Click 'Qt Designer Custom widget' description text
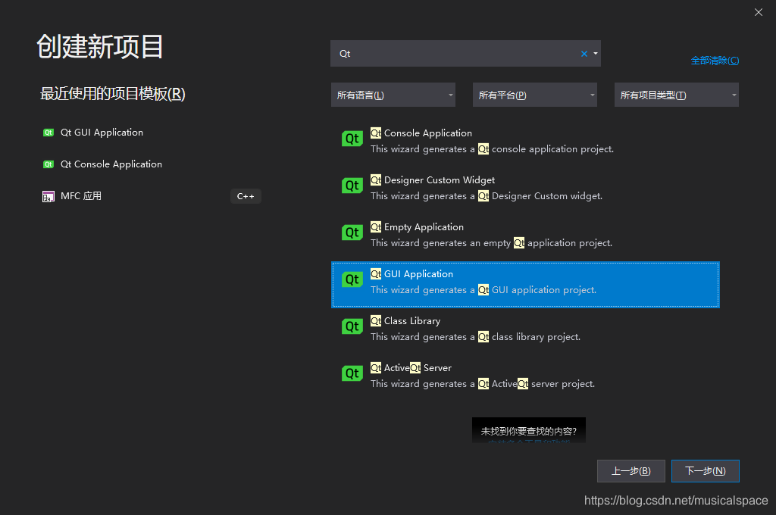 pyautogui.click(x=487, y=196)
